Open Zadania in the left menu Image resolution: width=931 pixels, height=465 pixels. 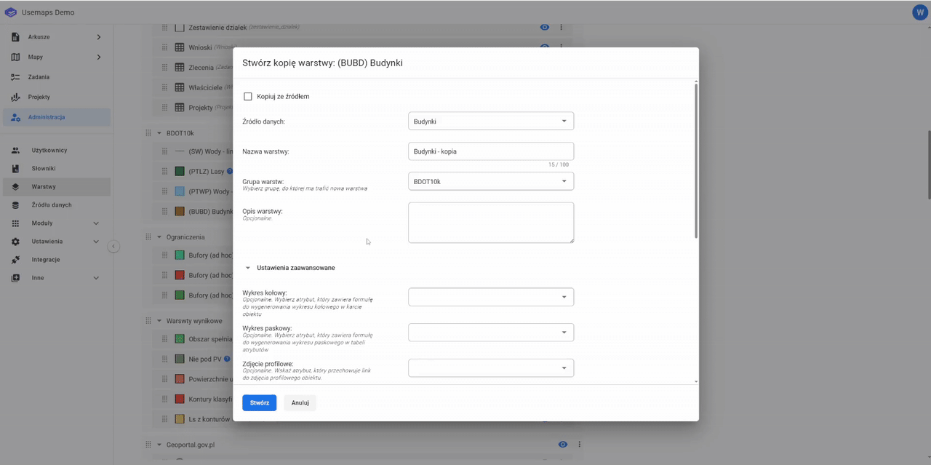pyautogui.click(x=39, y=77)
